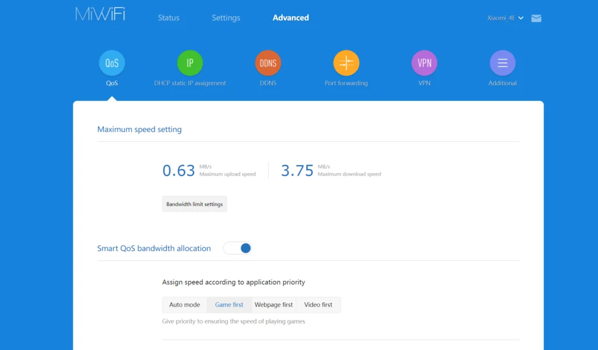
Task: Click the DHCP static IP assignment label
Action: (x=190, y=83)
